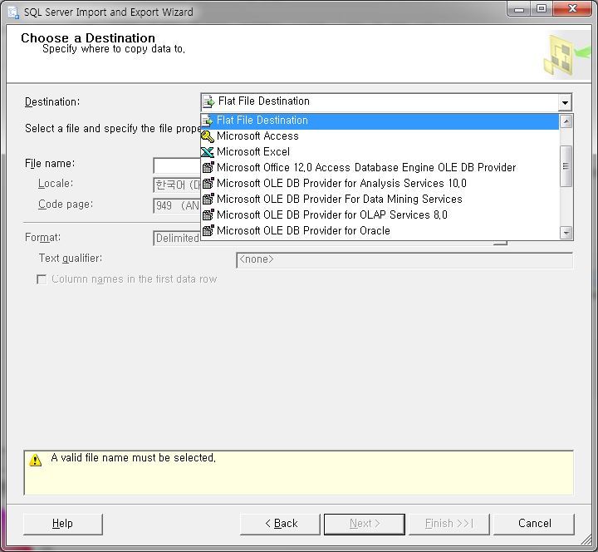Screen dimensions: 598x552
Task: Click icon beside Analysis Services 10.0 provider
Action: (208, 183)
